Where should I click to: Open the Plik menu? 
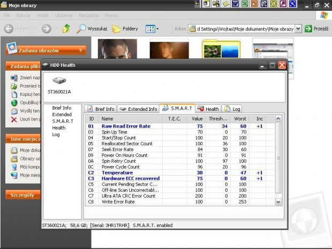[7, 16]
